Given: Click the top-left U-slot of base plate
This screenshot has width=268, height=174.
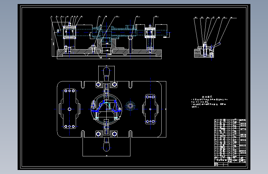Looking at the screenshot, I should pos(83,85).
